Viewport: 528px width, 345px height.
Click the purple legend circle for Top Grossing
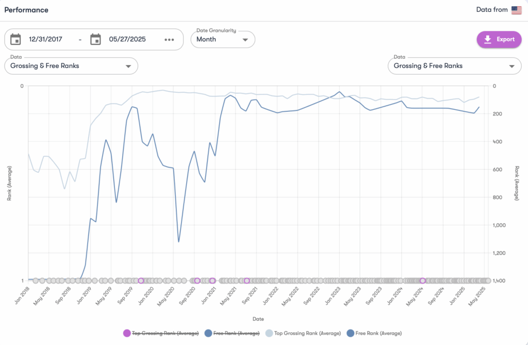click(x=127, y=333)
